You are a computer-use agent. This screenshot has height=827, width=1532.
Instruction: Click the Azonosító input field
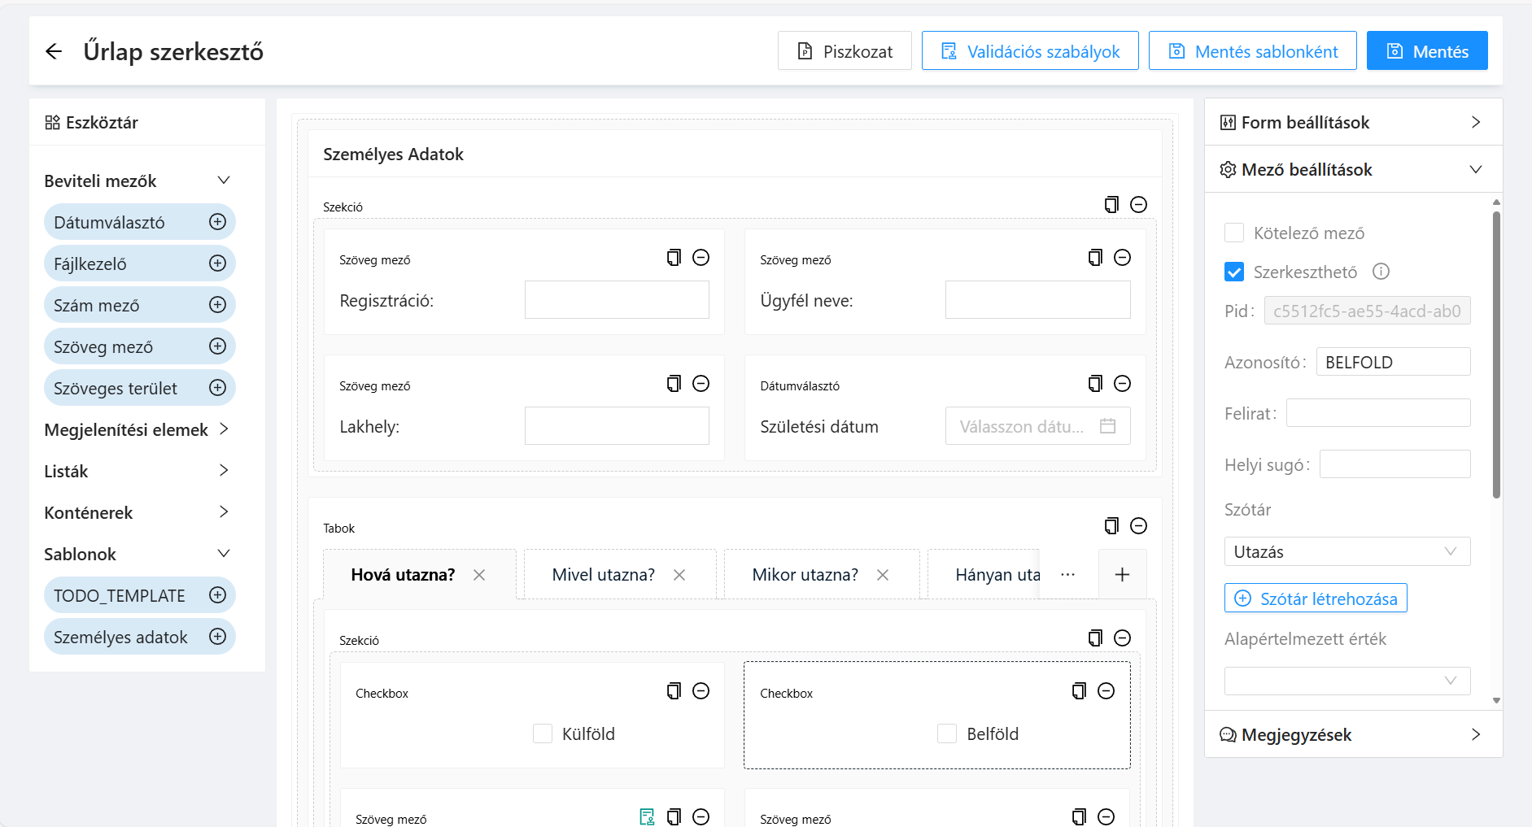[1392, 362]
